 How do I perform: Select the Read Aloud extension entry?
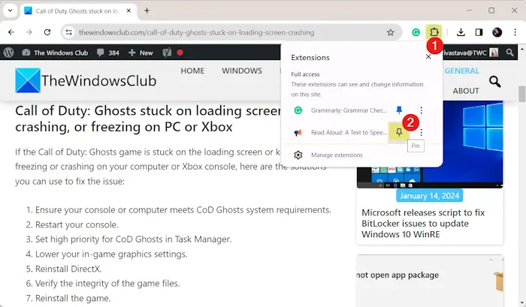340,132
